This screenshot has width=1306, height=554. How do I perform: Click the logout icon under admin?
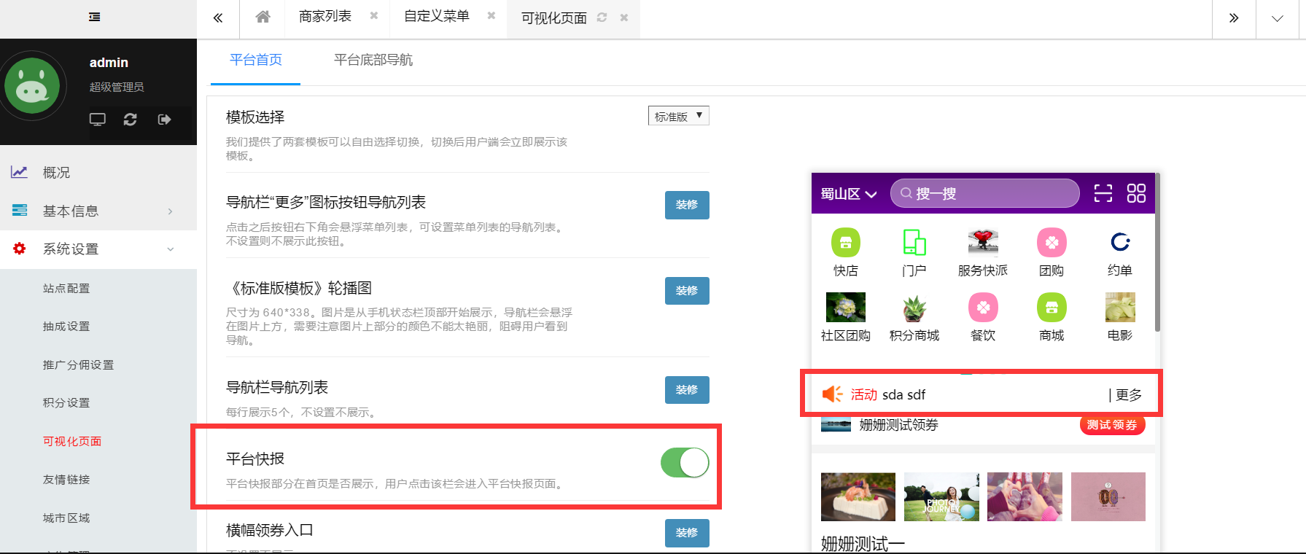[x=164, y=120]
